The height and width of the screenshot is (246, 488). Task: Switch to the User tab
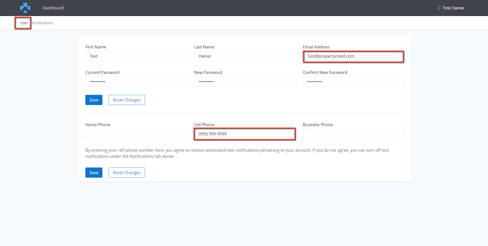(x=24, y=23)
